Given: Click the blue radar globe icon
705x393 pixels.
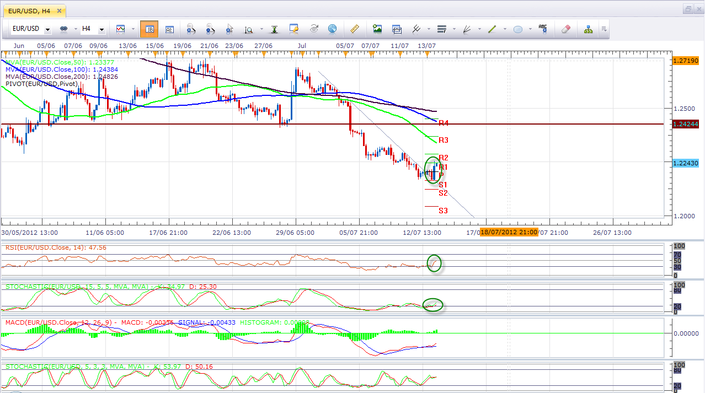Looking at the screenshot, I should pyautogui.click(x=332, y=29).
